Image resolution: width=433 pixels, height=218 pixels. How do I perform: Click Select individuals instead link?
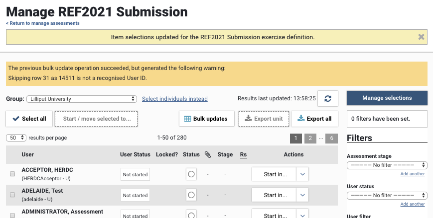[x=174, y=99]
